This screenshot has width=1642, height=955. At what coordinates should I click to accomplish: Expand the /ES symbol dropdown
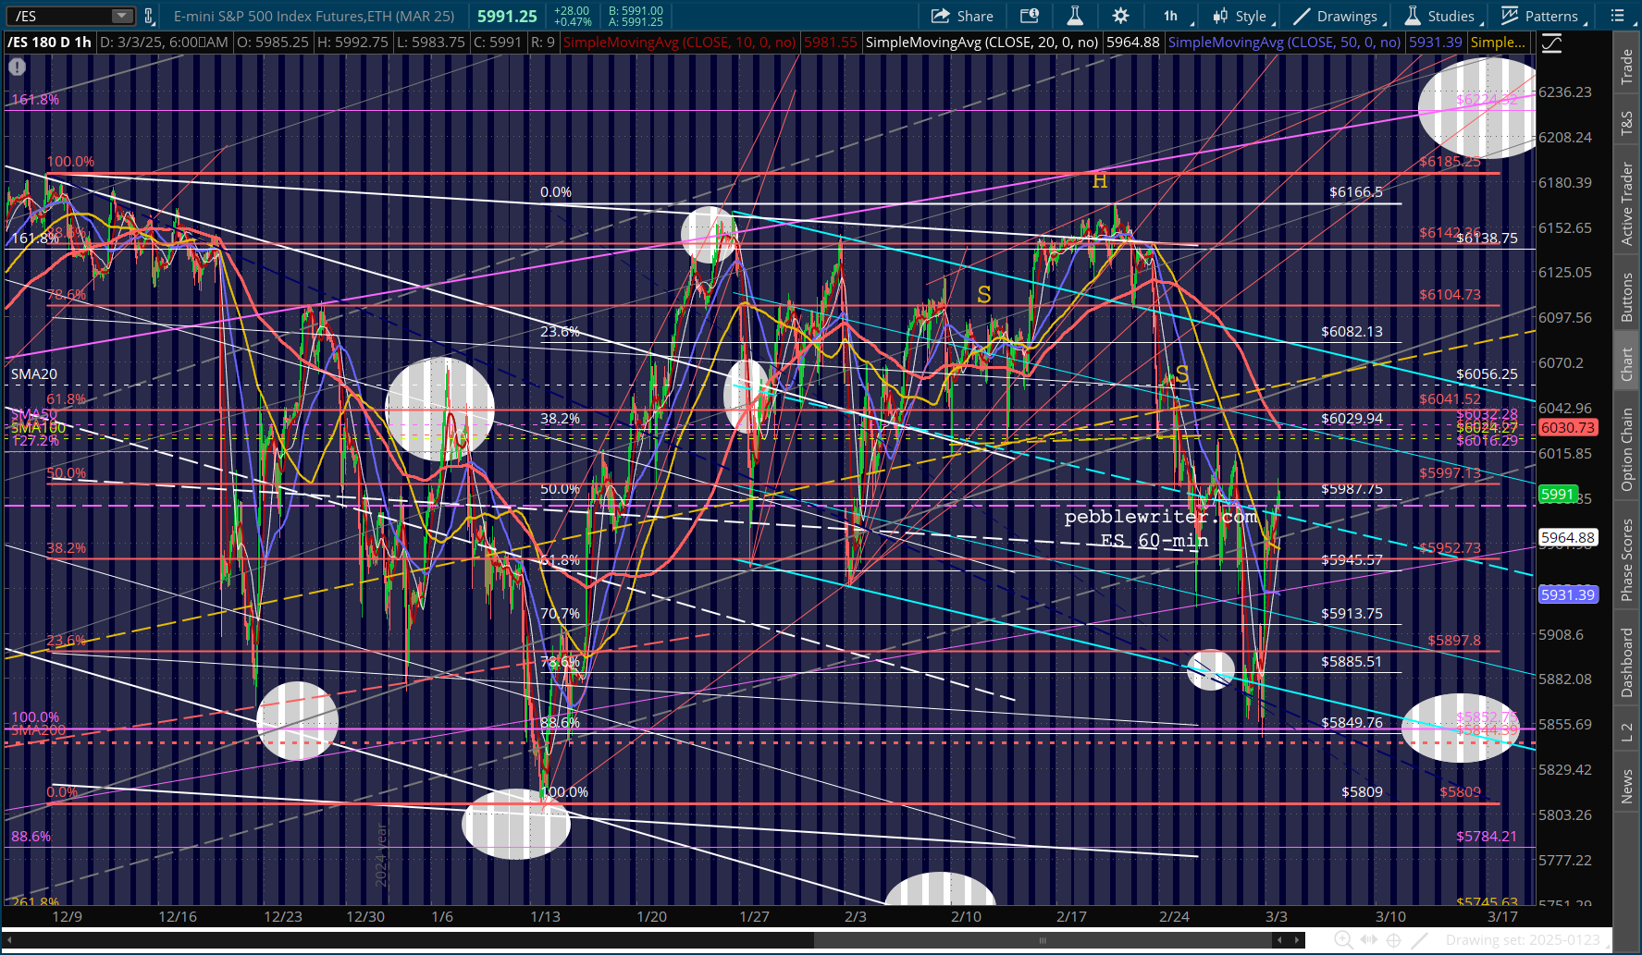122,16
